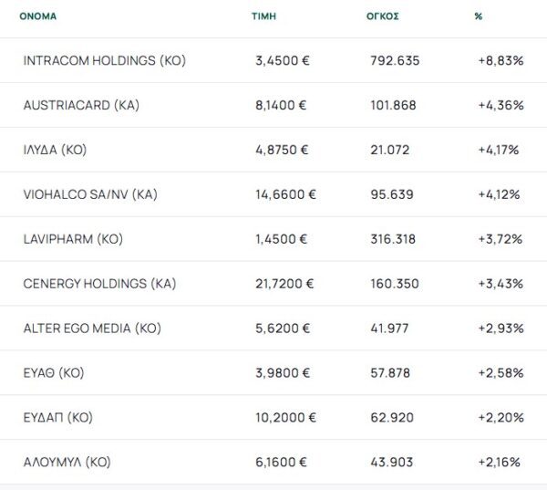Click the LAVIPHARM (ΚΟ) stock name

point(73,239)
